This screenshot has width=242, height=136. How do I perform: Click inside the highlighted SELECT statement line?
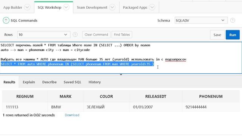coord(77,64)
